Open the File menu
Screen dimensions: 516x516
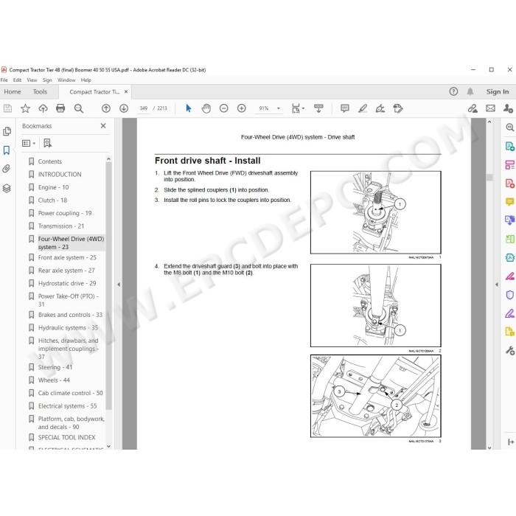[4, 80]
